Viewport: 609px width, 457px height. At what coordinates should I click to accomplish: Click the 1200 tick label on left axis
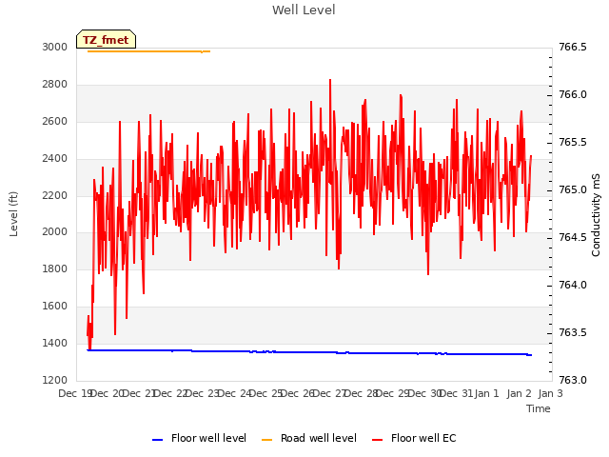coord(55,380)
